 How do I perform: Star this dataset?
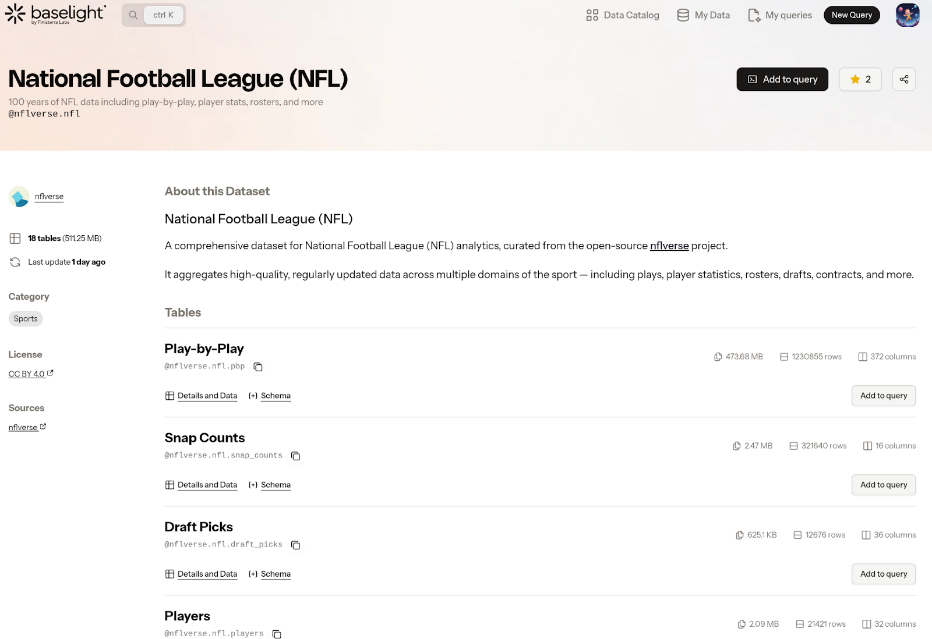(x=860, y=79)
